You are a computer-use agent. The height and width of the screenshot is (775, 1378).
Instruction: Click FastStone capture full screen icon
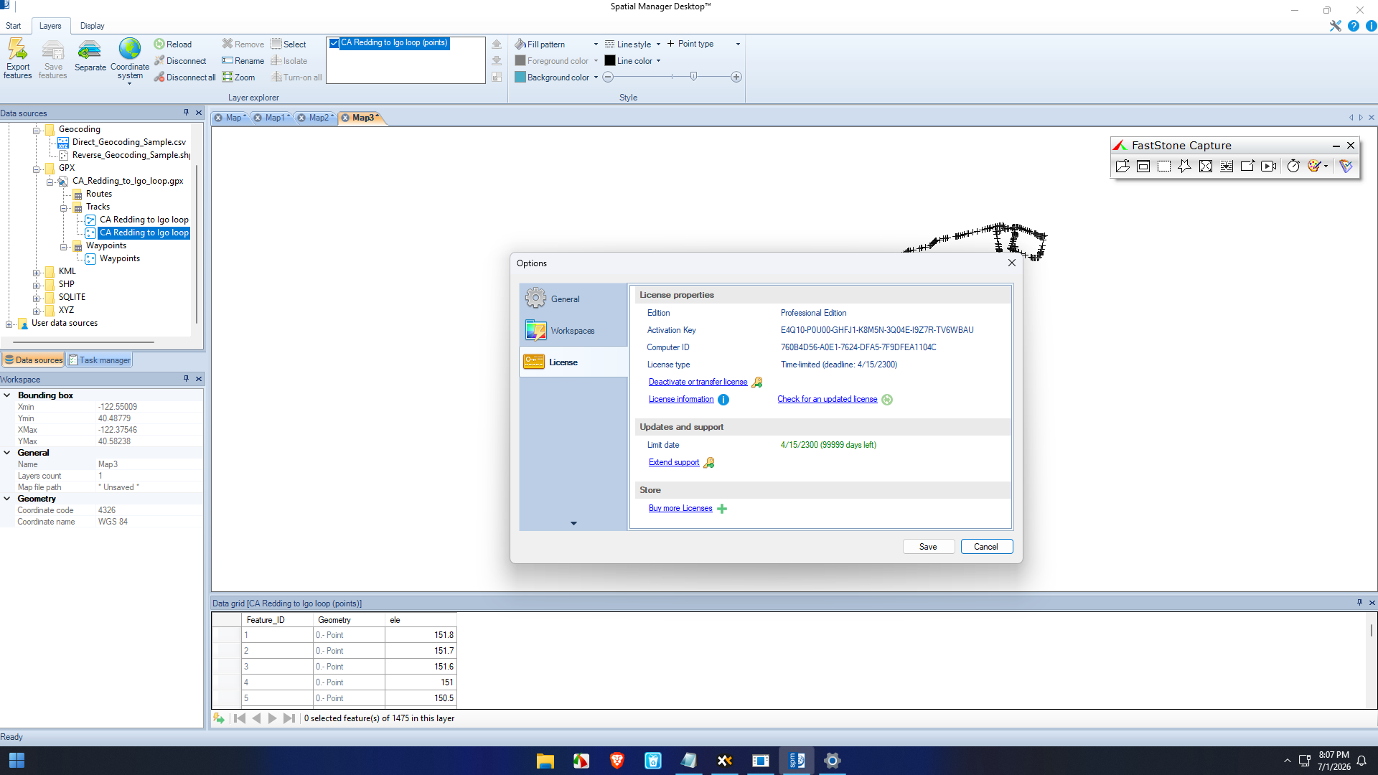(1206, 166)
